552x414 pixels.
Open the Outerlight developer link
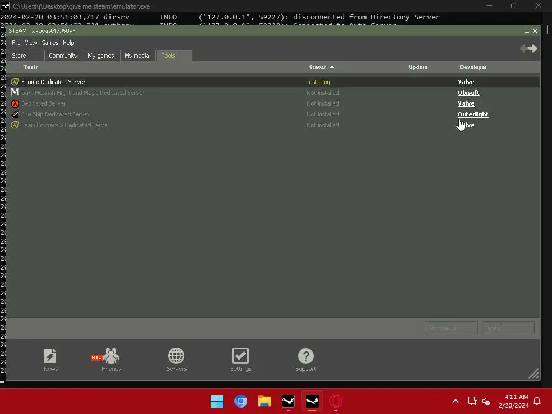coord(473,114)
